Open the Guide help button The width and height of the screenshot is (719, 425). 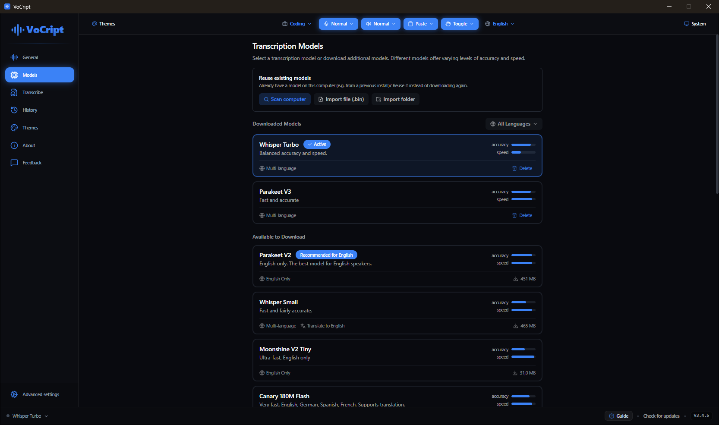[x=618, y=416]
